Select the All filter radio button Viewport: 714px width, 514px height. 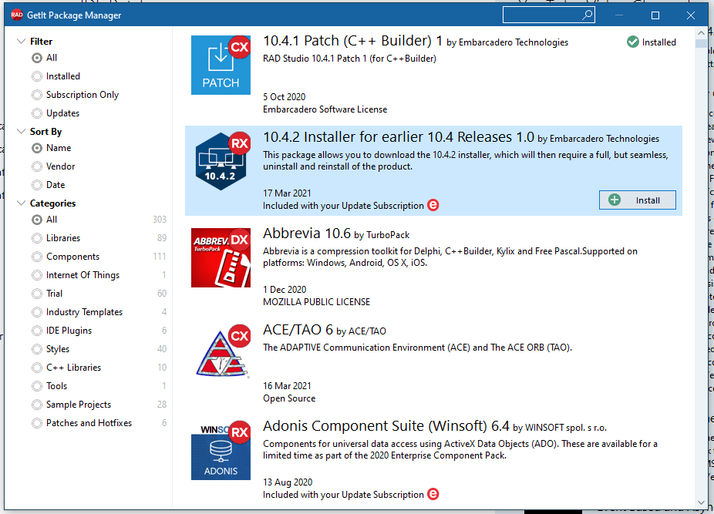(x=37, y=58)
